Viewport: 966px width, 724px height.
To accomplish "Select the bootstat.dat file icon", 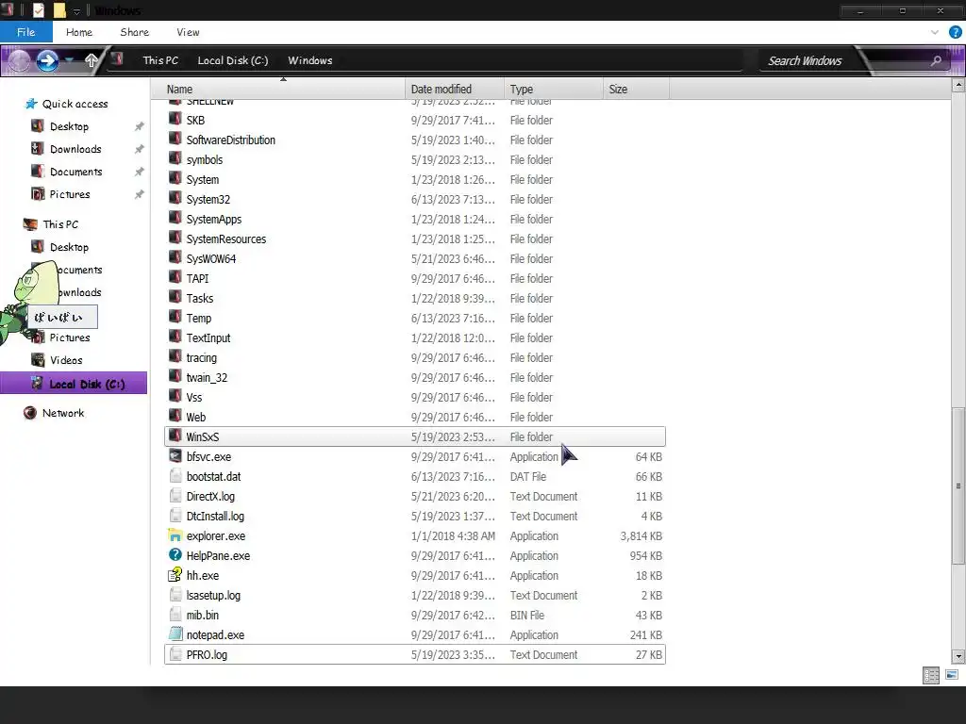I will click(x=175, y=476).
